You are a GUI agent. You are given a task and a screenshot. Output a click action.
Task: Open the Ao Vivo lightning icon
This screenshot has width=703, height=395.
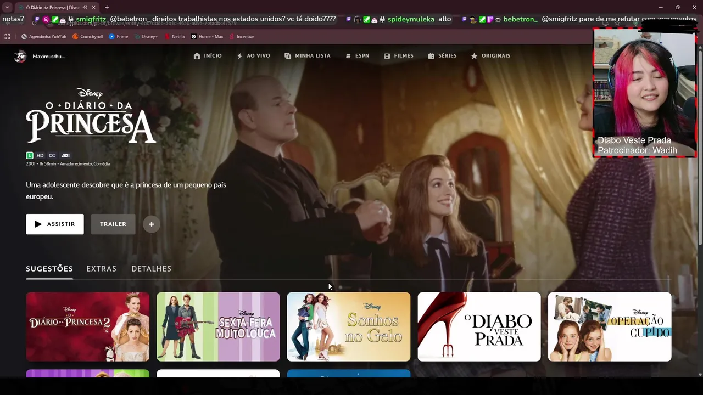pyautogui.click(x=239, y=56)
